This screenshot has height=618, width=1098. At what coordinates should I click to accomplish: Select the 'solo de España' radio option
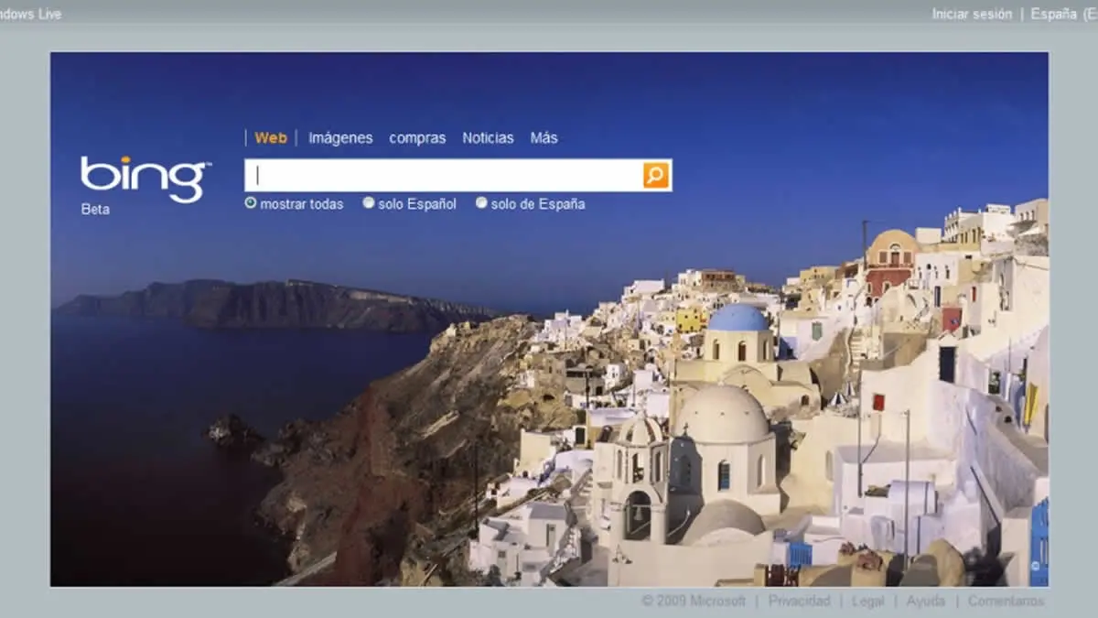481,203
